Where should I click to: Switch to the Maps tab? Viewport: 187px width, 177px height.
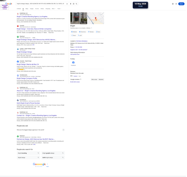(x=27, y=9)
